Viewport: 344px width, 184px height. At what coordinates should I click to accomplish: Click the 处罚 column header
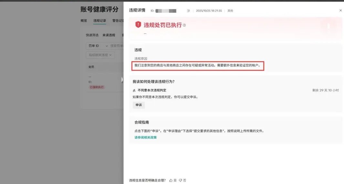(x=91, y=67)
